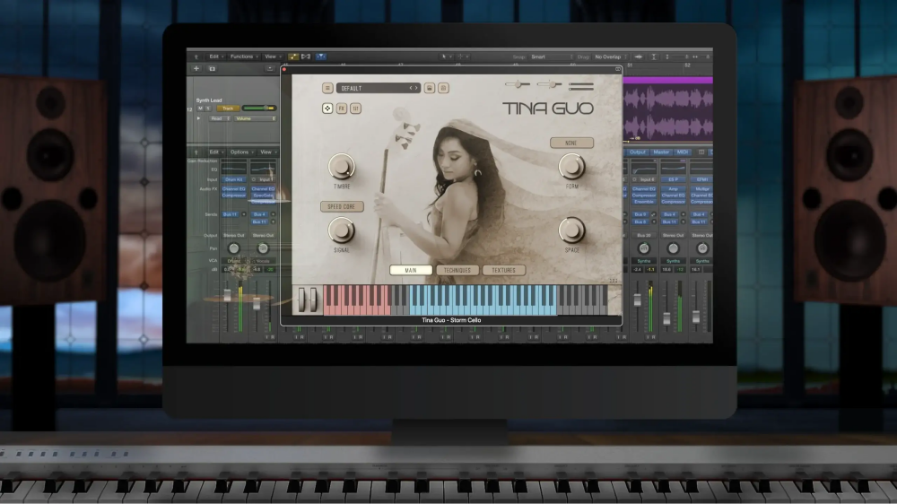Adjust the Synth Lead volume slider
Viewport: 897px width, 504px height.
tap(260, 109)
